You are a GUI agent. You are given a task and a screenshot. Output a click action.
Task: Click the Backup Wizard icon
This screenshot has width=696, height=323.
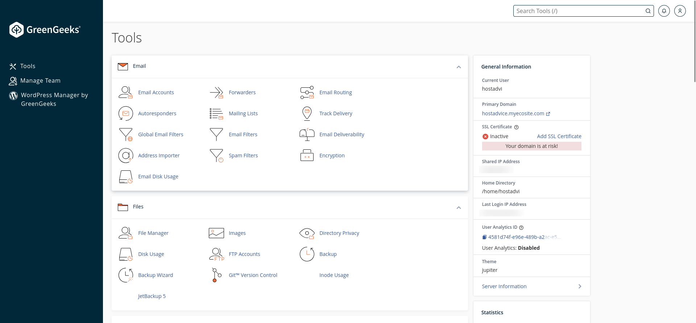click(x=126, y=275)
